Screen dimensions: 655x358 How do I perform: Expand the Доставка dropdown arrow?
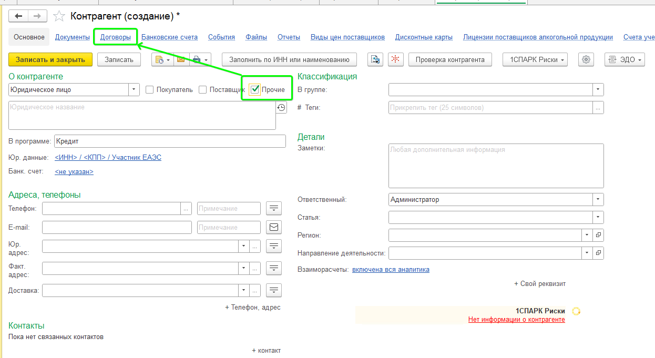244,290
